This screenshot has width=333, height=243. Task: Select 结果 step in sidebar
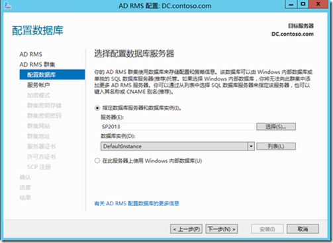click(x=25, y=197)
